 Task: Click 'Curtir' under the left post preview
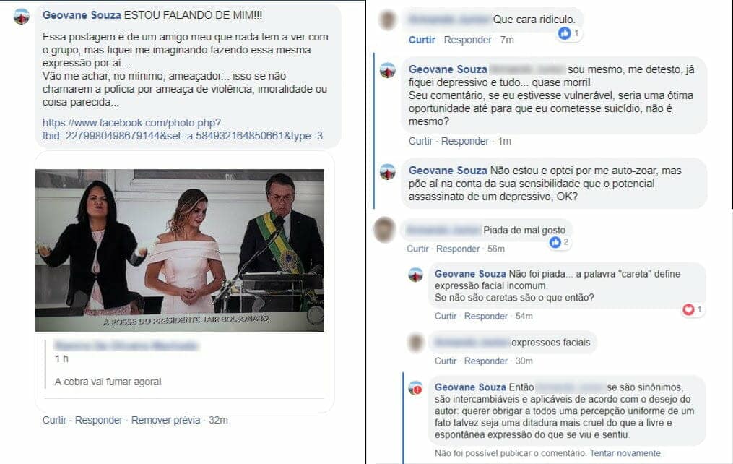point(54,420)
